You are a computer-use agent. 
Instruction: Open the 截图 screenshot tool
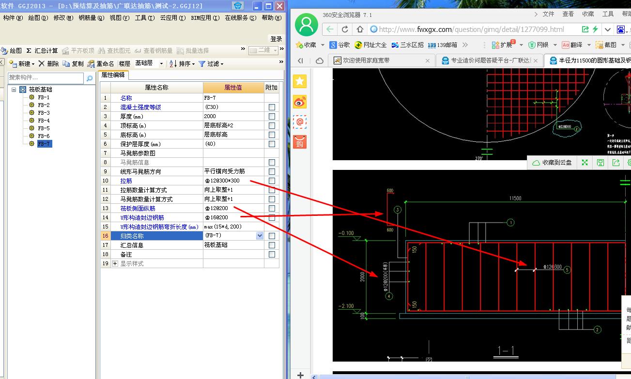point(606,45)
